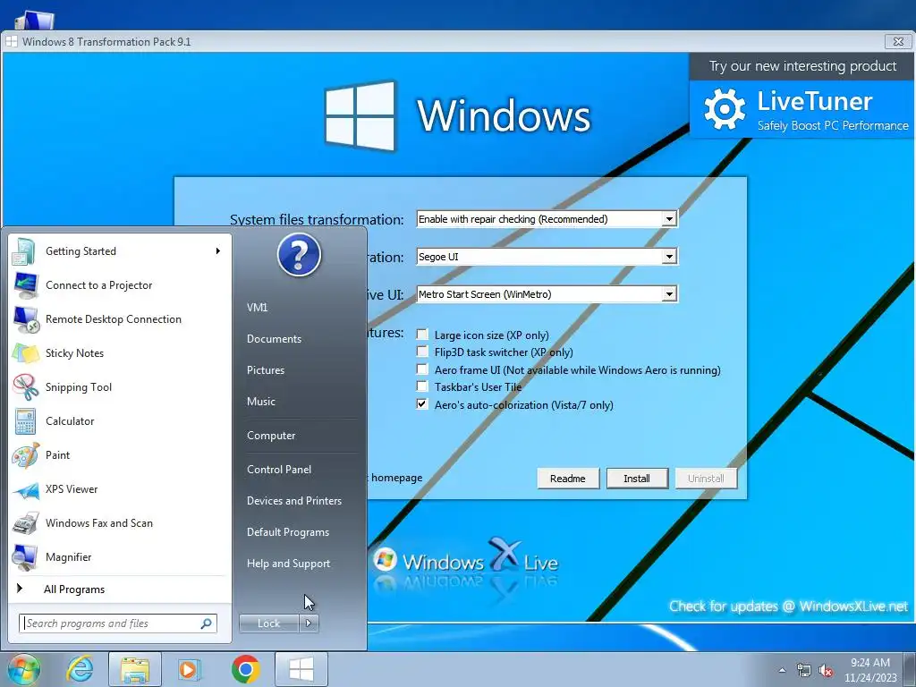Open Documents from Start menu
The width and height of the screenshot is (916, 687).
pos(274,339)
